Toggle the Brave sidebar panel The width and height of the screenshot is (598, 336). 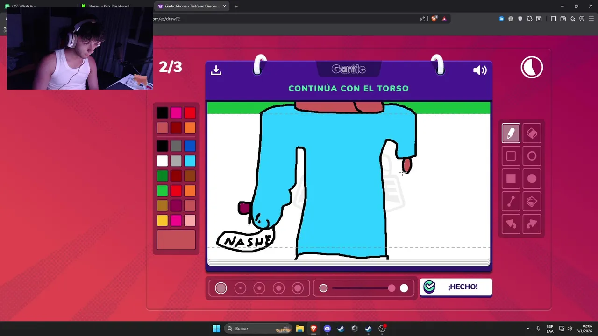point(554,19)
